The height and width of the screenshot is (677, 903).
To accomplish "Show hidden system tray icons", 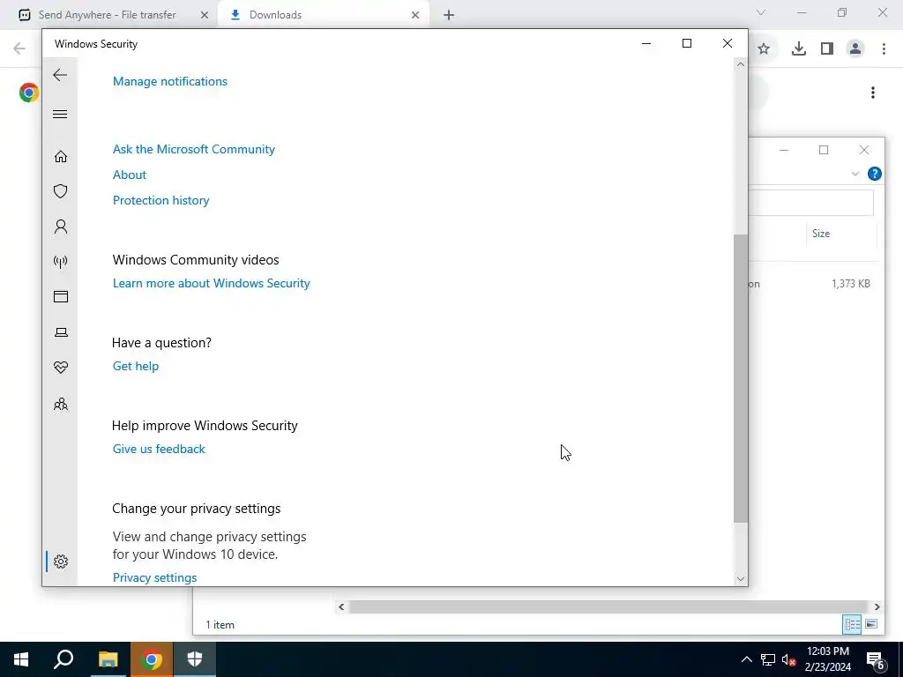I will click(x=746, y=659).
